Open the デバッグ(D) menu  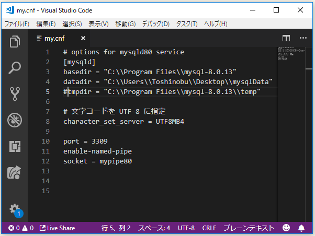pos(156,24)
